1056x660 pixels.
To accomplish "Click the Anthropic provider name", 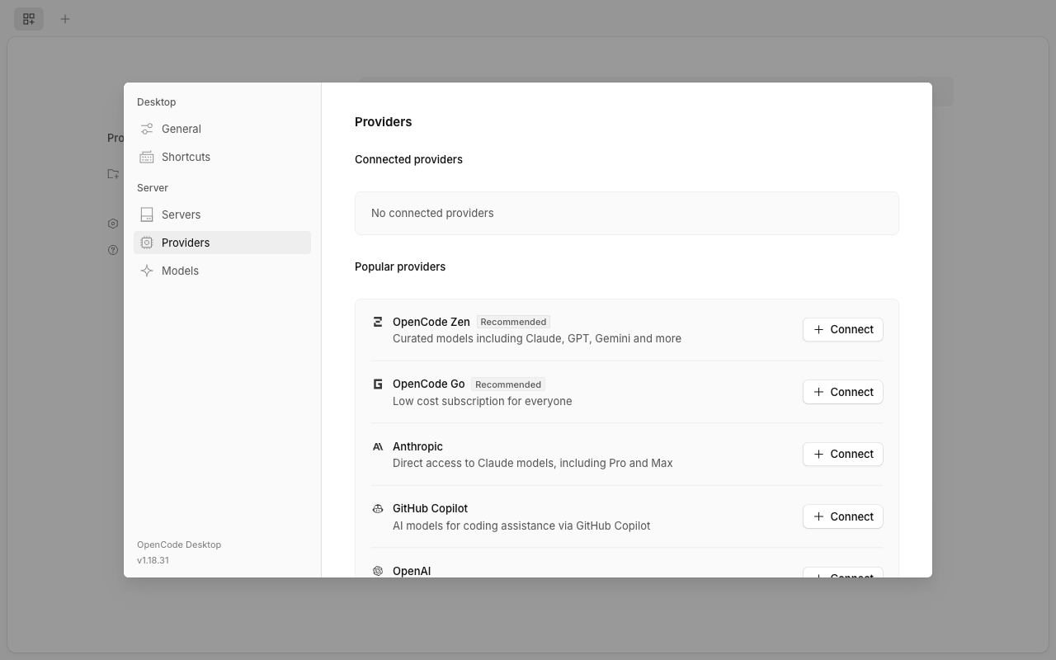I will pyautogui.click(x=417, y=446).
